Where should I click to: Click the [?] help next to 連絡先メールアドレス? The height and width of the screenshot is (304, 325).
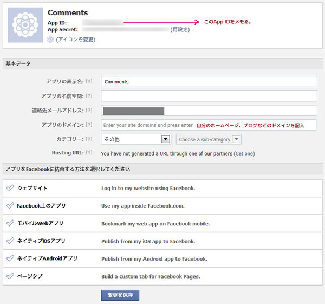pyautogui.click(x=89, y=110)
